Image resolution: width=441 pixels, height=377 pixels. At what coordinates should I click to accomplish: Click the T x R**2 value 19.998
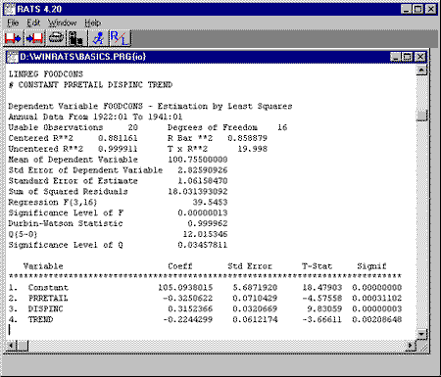click(253, 149)
